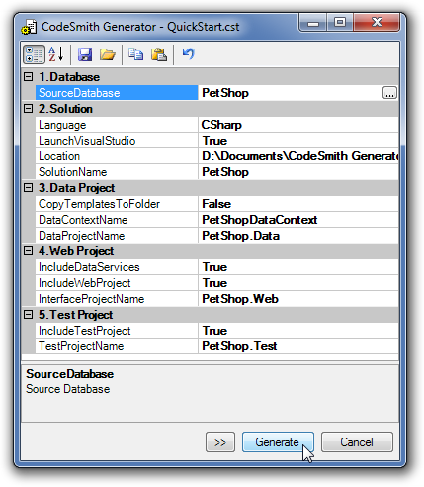Click the 4.Web Project header text
Image resolution: width=424 pixels, height=487 pixels.
pyautogui.click(x=76, y=251)
